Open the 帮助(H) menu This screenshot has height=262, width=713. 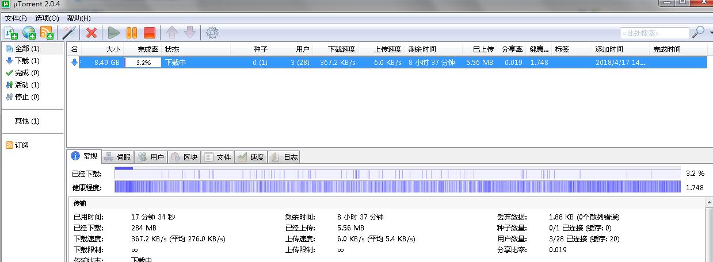pyautogui.click(x=79, y=18)
